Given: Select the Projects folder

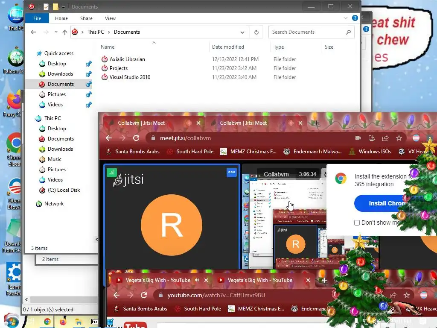Looking at the screenshot, I should (119, 68).
